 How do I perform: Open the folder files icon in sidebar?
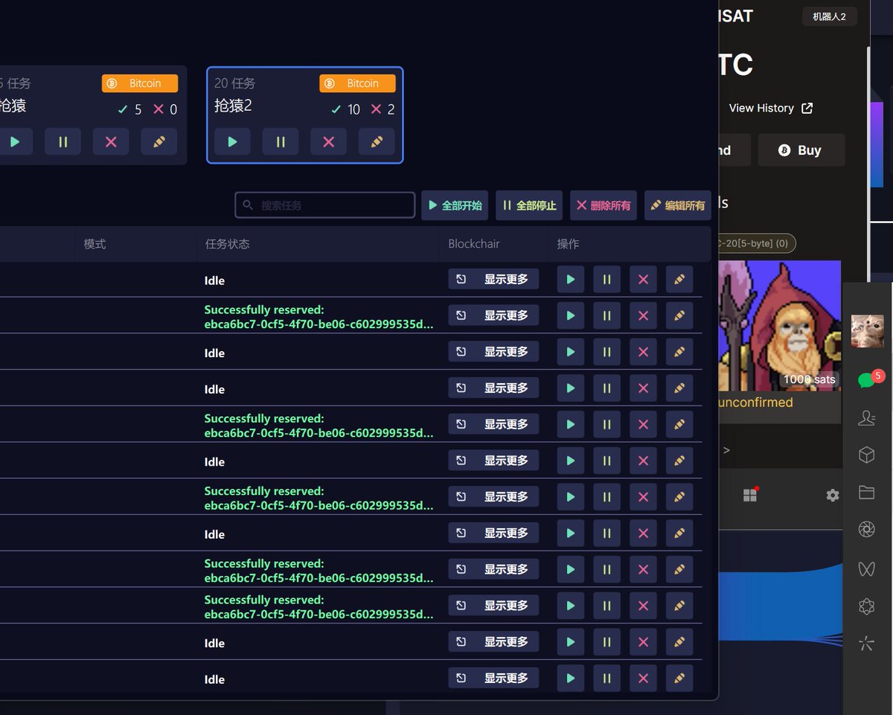[866, 493]
